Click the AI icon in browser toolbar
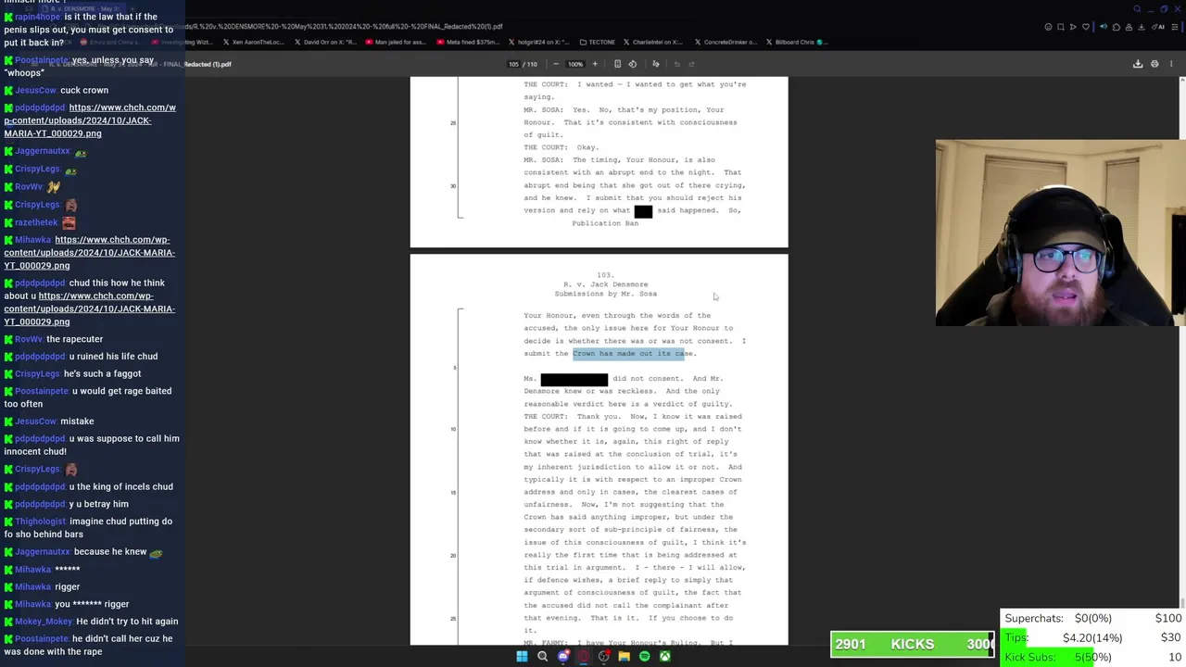1186x667 pixels. 1158,27
